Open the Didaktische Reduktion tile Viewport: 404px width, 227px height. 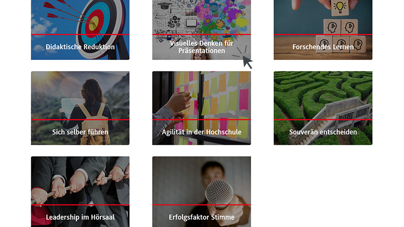(x=80, y=30)
